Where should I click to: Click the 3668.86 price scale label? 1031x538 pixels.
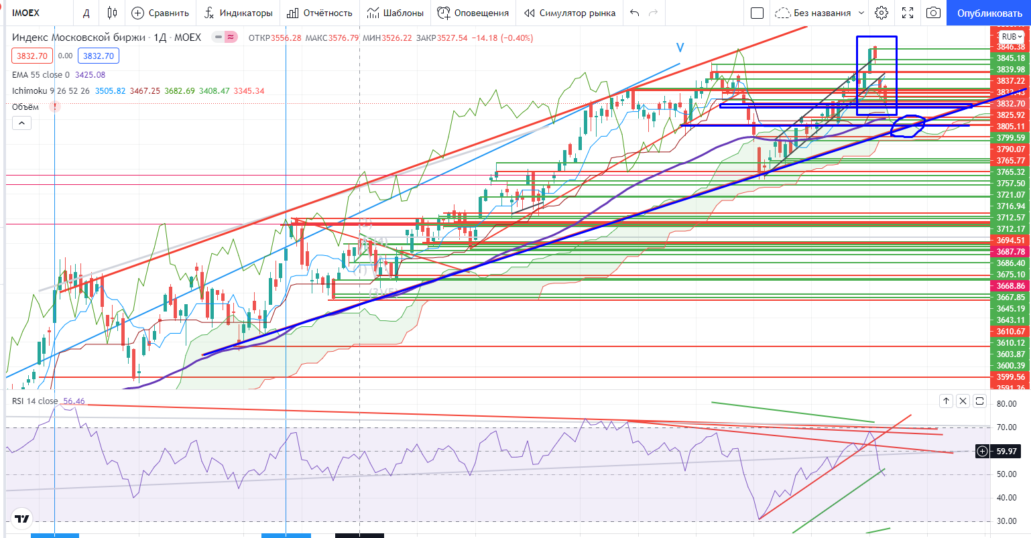[x=1010, y=286]
